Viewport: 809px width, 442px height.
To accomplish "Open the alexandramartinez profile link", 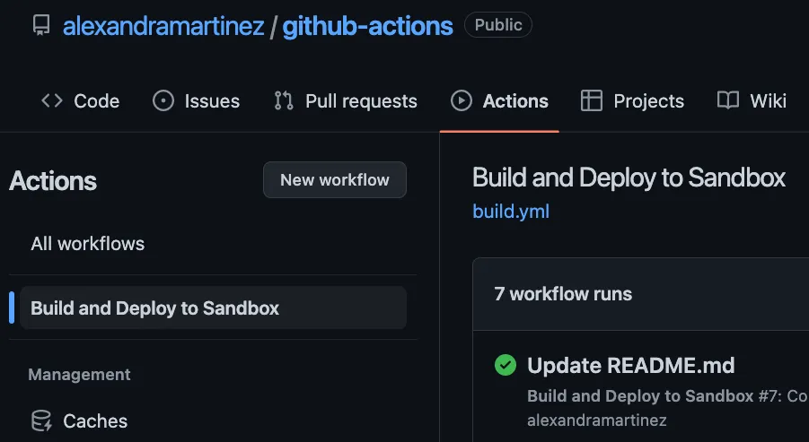I will click(163, 26).
